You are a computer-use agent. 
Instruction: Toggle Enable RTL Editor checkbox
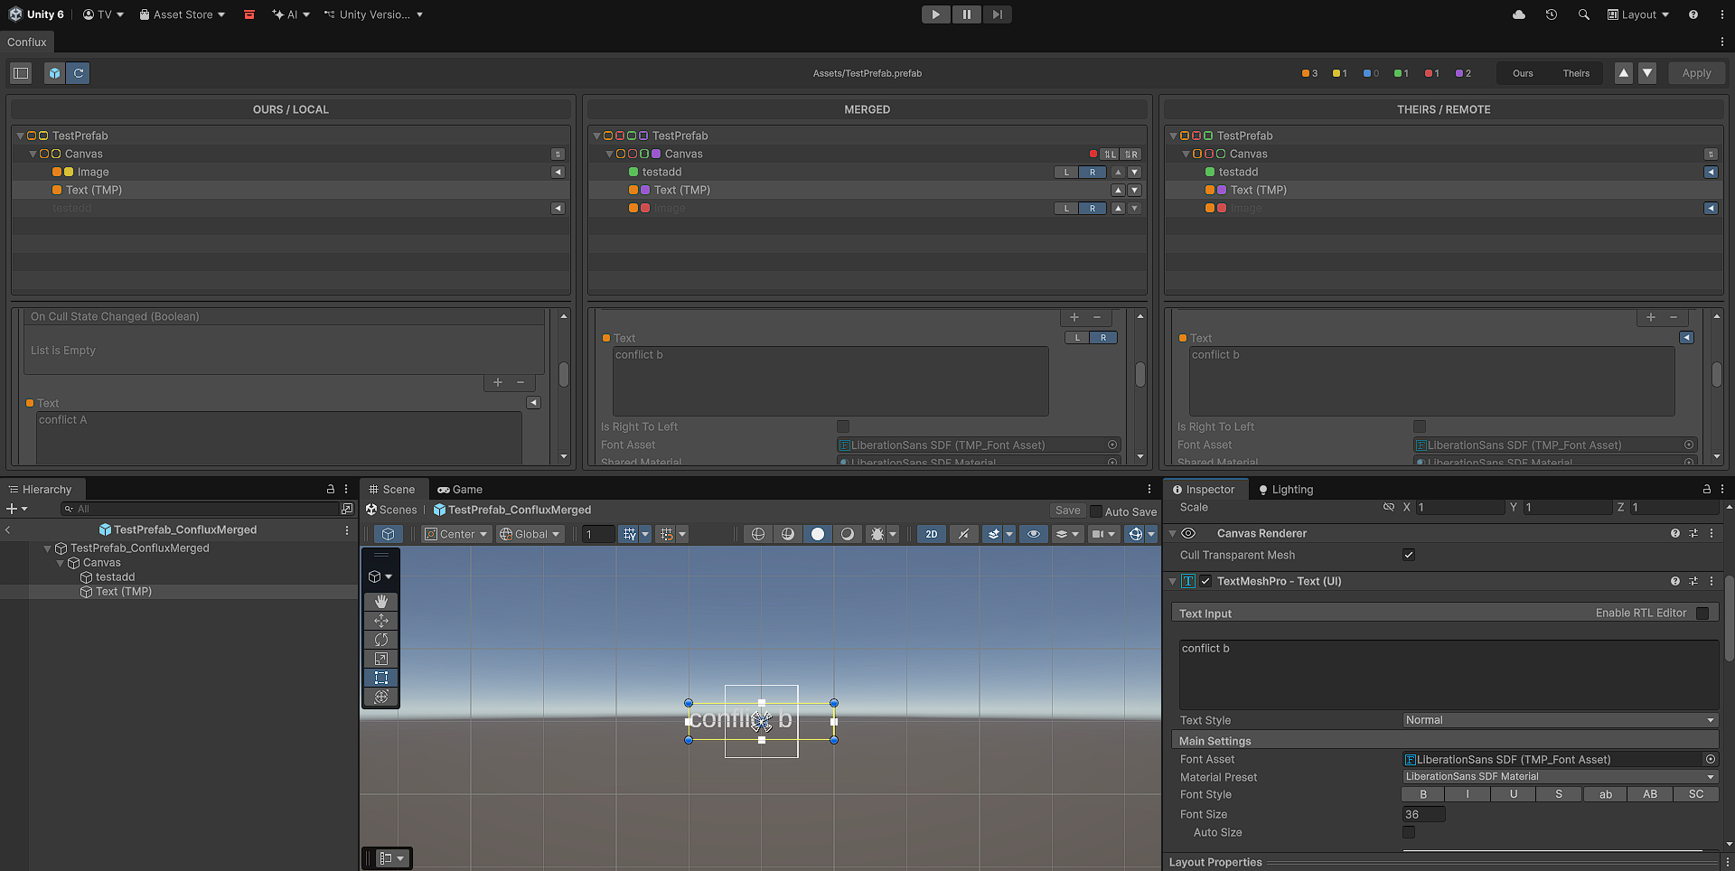coord(1702,613)
